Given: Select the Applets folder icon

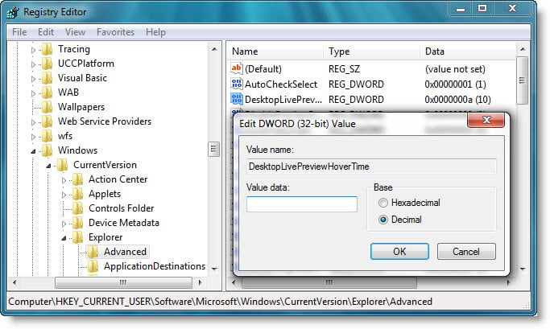Looking at the screenshot, I should [x=77, y=194].
